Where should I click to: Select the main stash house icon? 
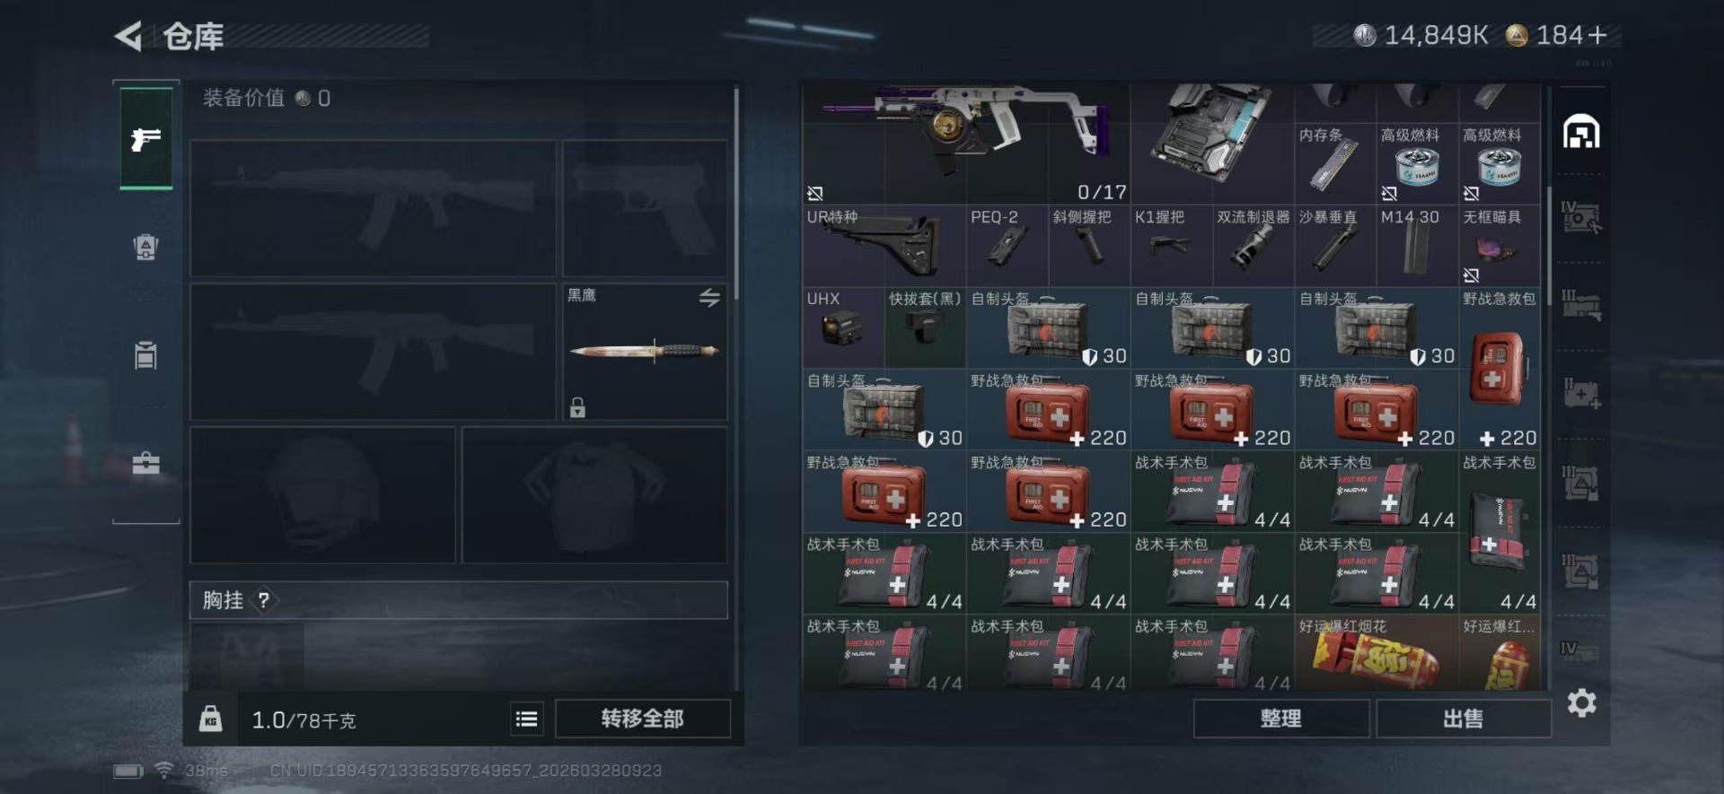point(1581,133)
